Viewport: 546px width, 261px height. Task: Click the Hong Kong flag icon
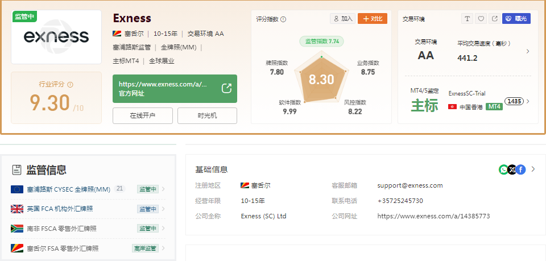click(452, 107)
